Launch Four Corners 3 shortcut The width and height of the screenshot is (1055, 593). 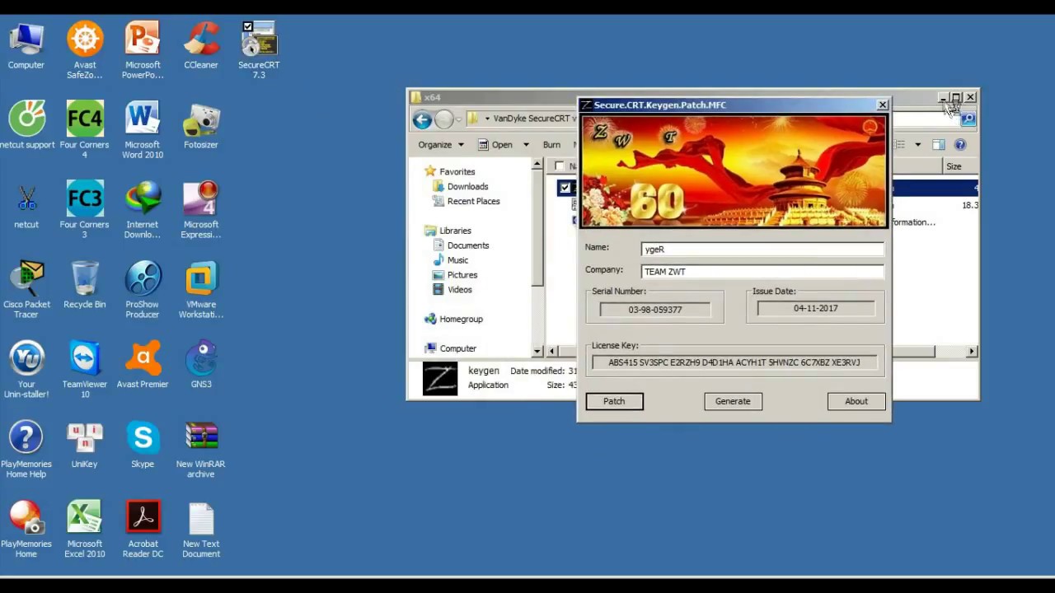85,211
